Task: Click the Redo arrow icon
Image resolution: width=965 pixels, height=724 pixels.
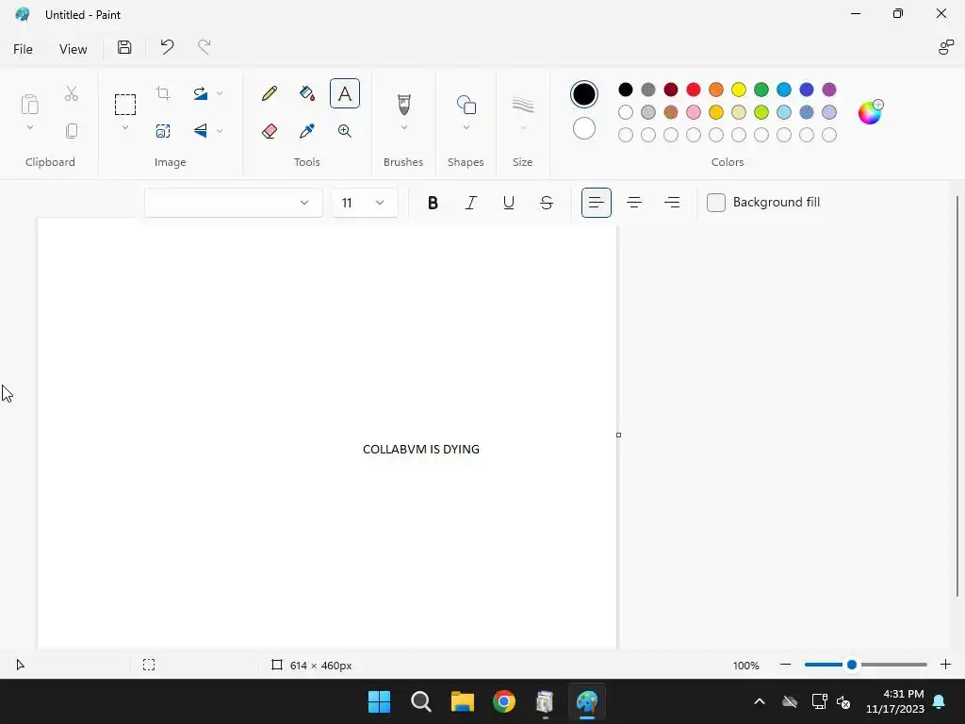Action: click(x=204, y=47)
